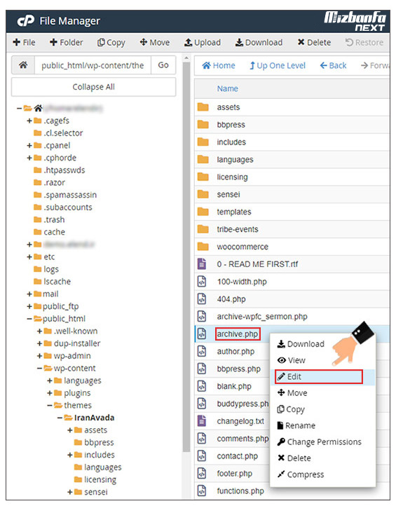Screen dimensions: 396x506
Task: Click the public_html path input field
Action: (x=93, y=65)
